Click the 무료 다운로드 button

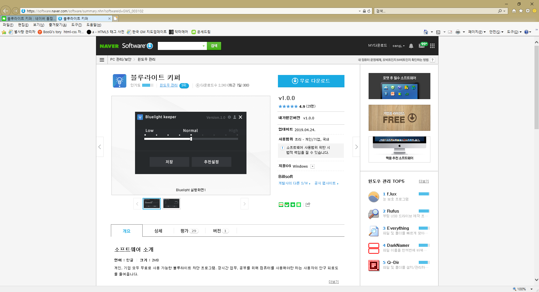pyautogui.click(x=311, y=81)
